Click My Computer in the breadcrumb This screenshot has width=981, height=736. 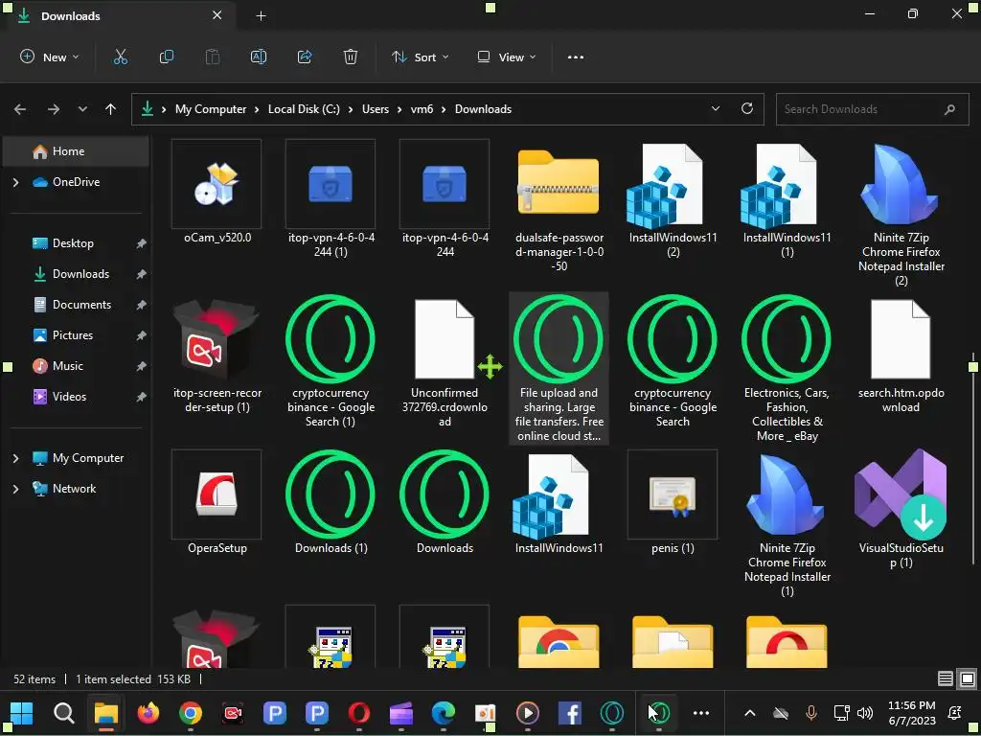pyautogui.click(x=211, y=109)
